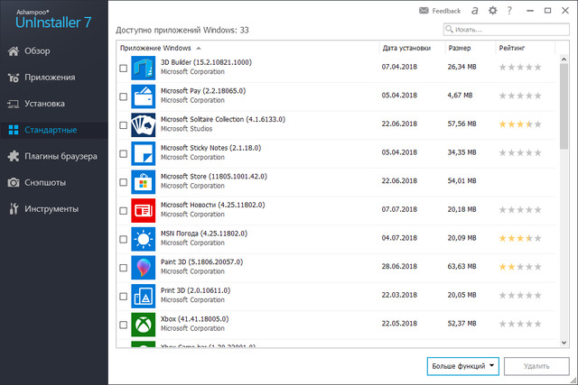This screenshot has height=385, width=578.
Task: Select the Print 3D checkbox
Action: click(123, 297)
